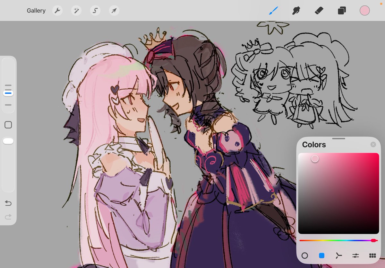Click the hue slider bar
Screen dimensions: 385x268
(338, 240)
